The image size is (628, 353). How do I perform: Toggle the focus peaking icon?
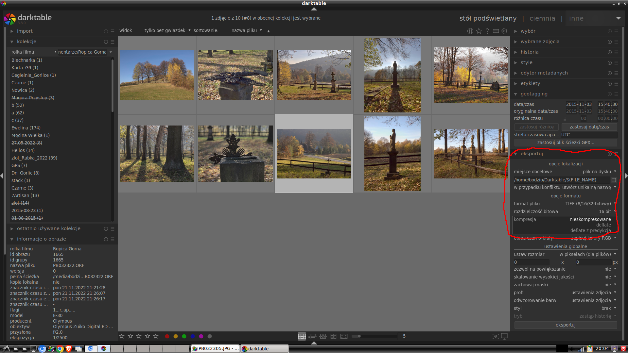point(496,336)
